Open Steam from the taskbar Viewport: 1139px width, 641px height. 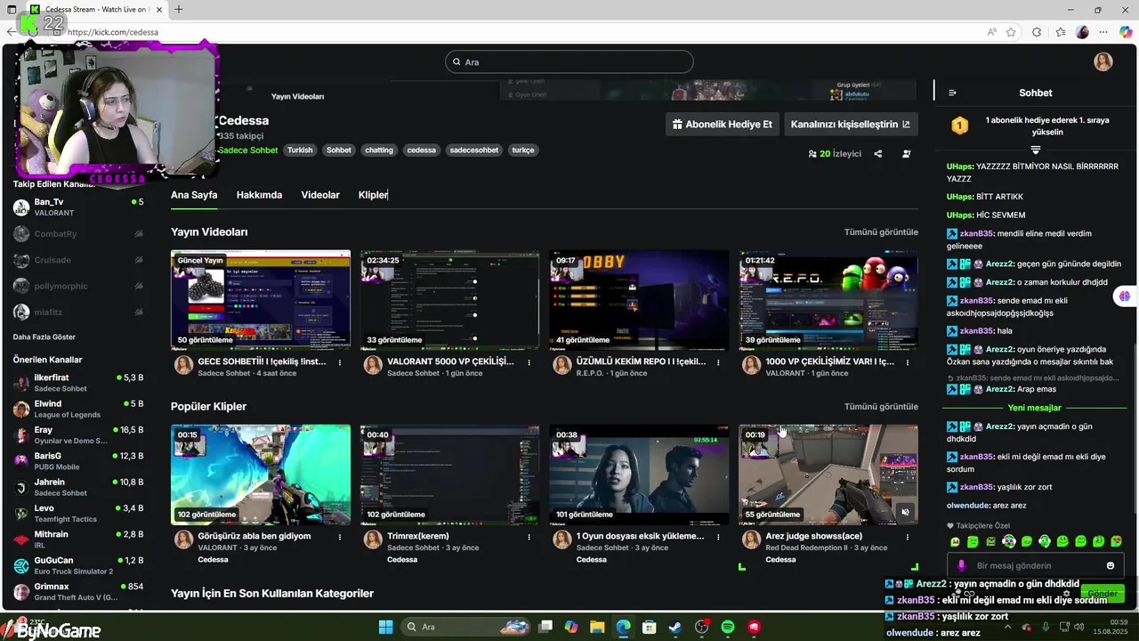(675, 627)
